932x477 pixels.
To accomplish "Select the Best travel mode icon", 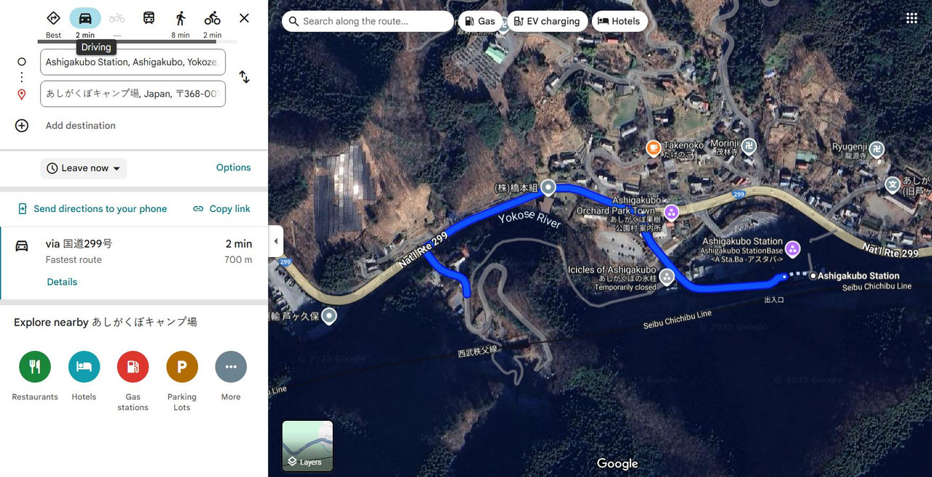I will tap(53, 19).
